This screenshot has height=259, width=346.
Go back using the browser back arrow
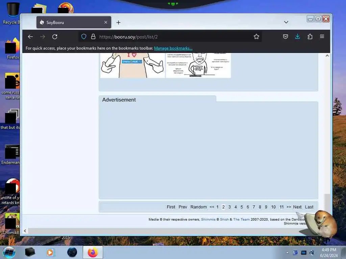30,36
